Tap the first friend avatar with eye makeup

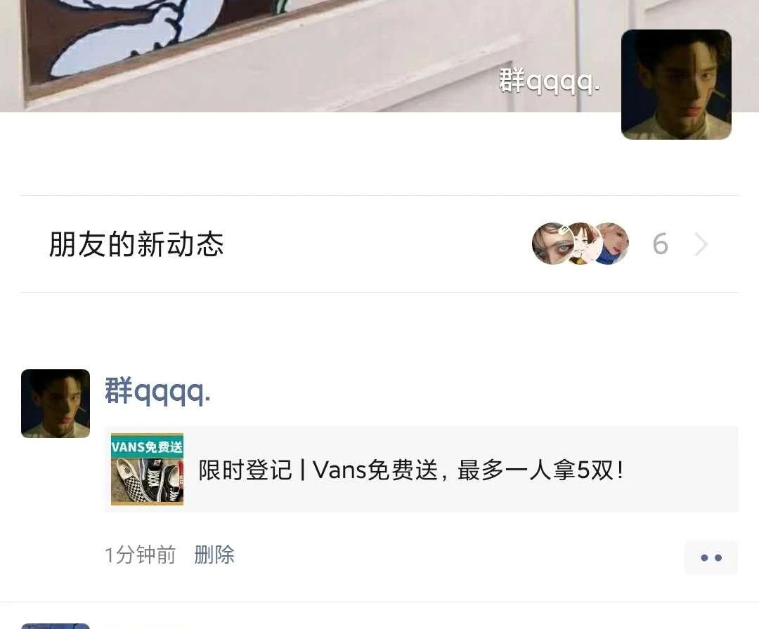click(552, 243)
